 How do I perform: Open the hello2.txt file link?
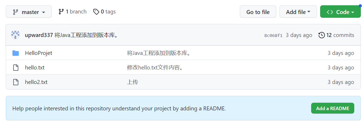pyautogui.click(x=36, y=82)
